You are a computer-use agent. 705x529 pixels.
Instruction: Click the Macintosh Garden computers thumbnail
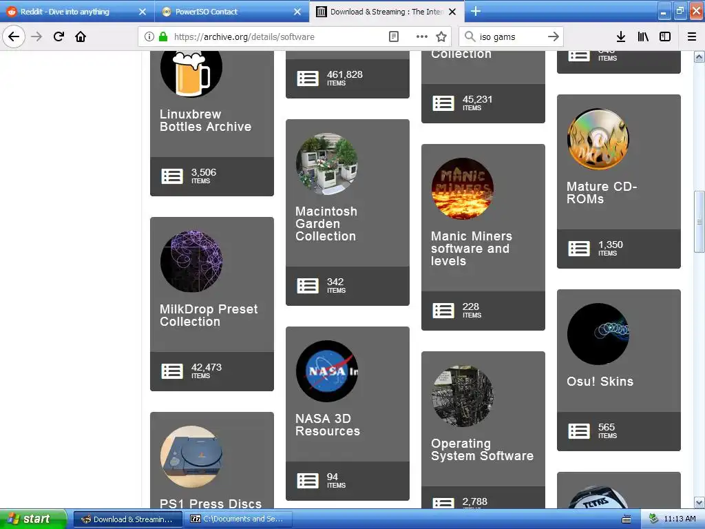tap(327, 164)
